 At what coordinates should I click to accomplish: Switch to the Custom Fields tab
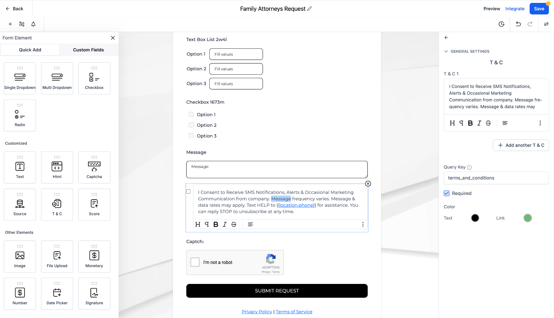click(88, 50)
